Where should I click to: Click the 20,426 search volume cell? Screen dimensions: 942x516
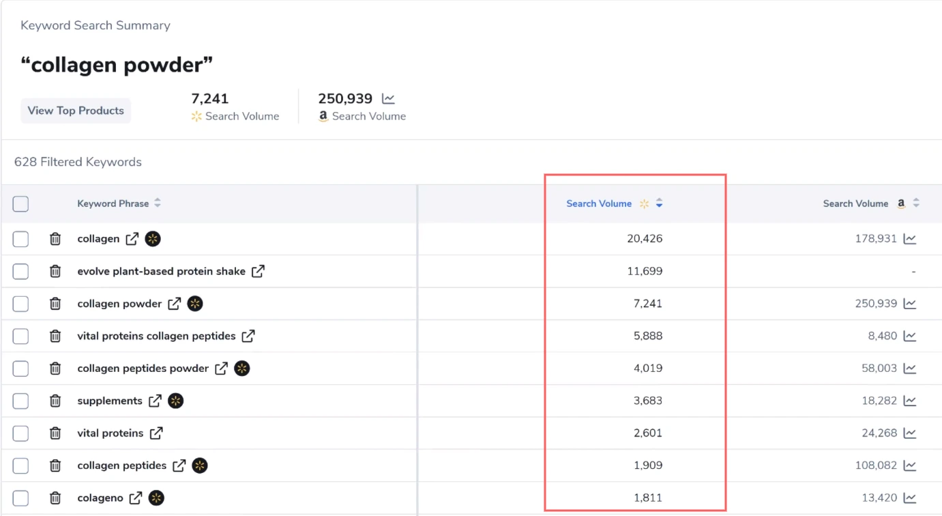coord(644,239)
